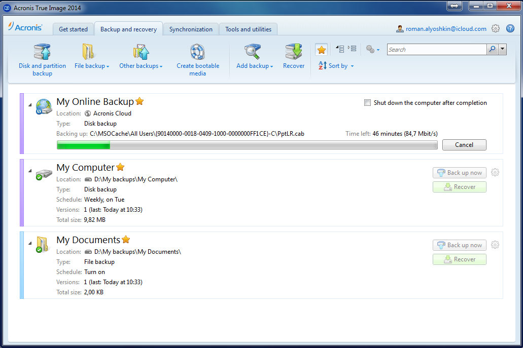Open the File backup menu
The width and height of the screenshot is (523, 348).
[x=92, y=57]
